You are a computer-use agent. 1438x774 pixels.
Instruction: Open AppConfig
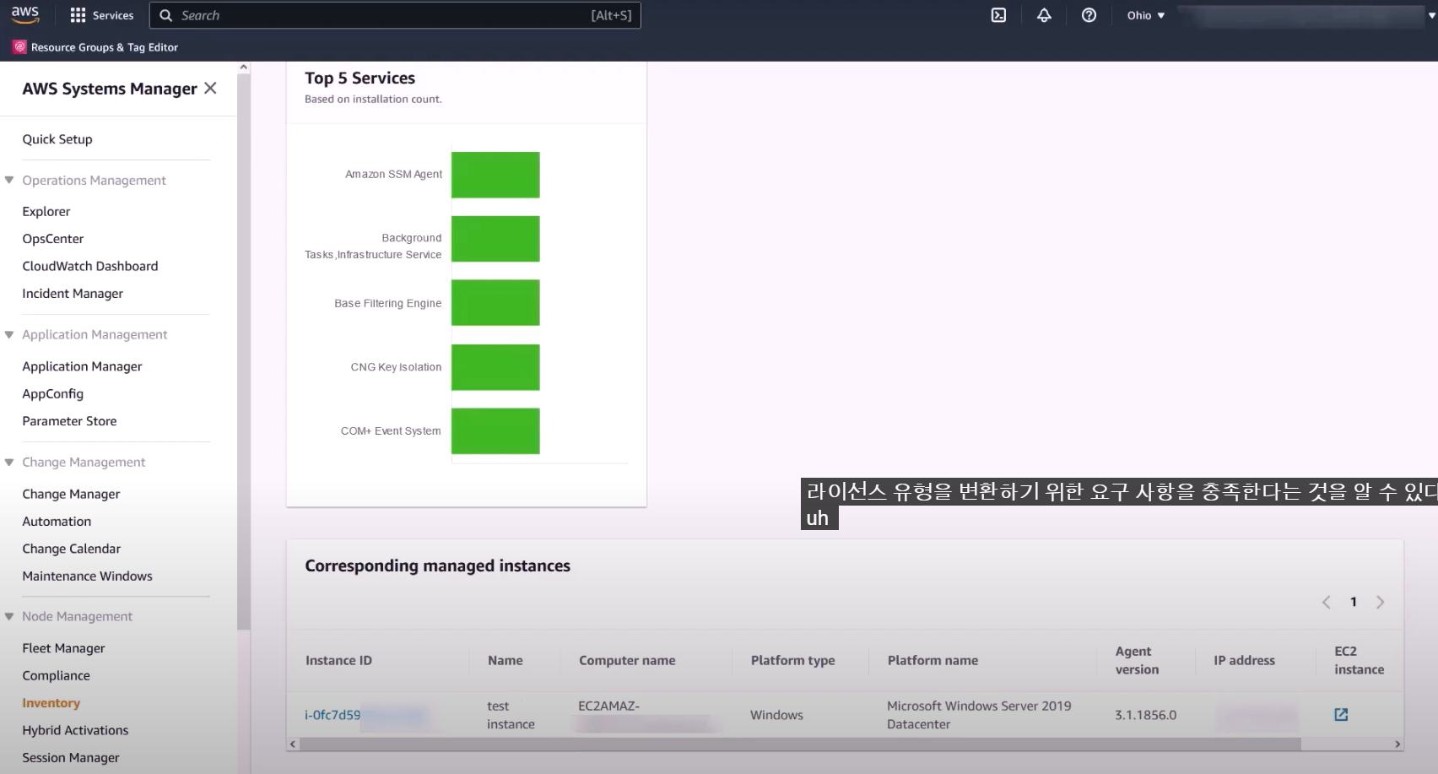click(53, 393)
